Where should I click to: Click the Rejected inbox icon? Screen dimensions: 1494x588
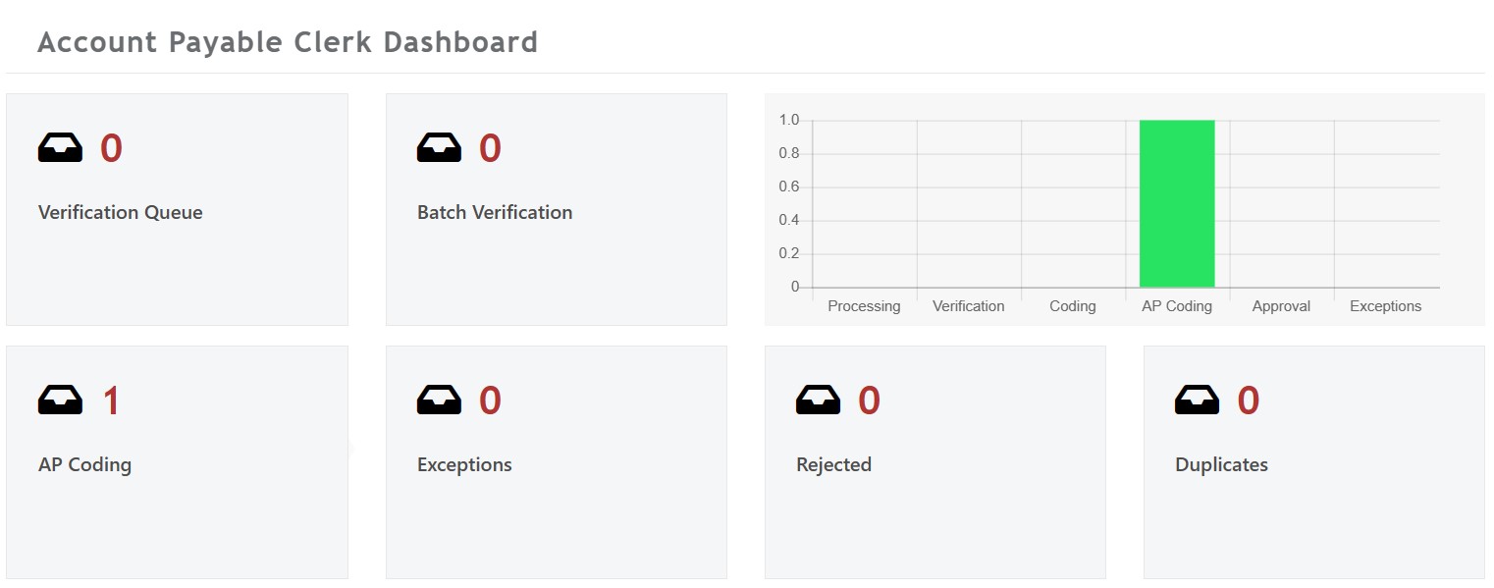[819, 400]
